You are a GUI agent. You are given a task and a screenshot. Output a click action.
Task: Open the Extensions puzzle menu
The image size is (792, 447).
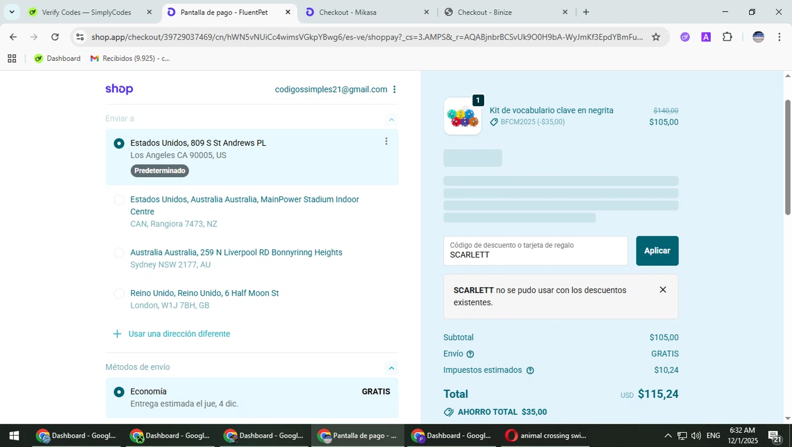tap(728, 37)
